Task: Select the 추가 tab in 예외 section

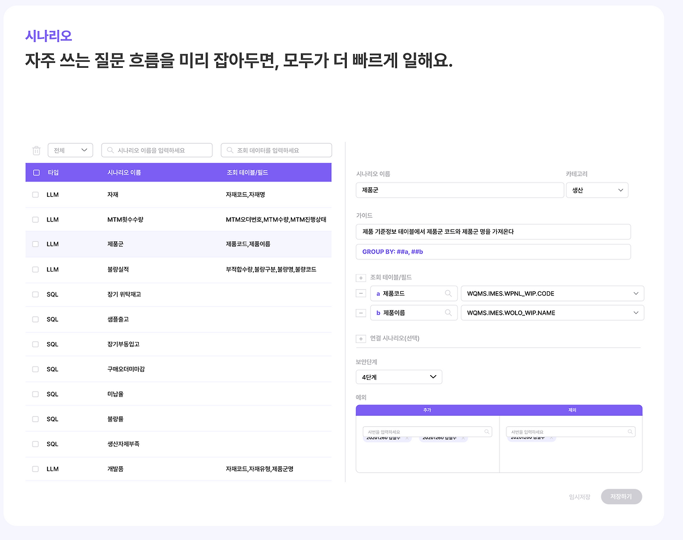Action: [427, 410]
